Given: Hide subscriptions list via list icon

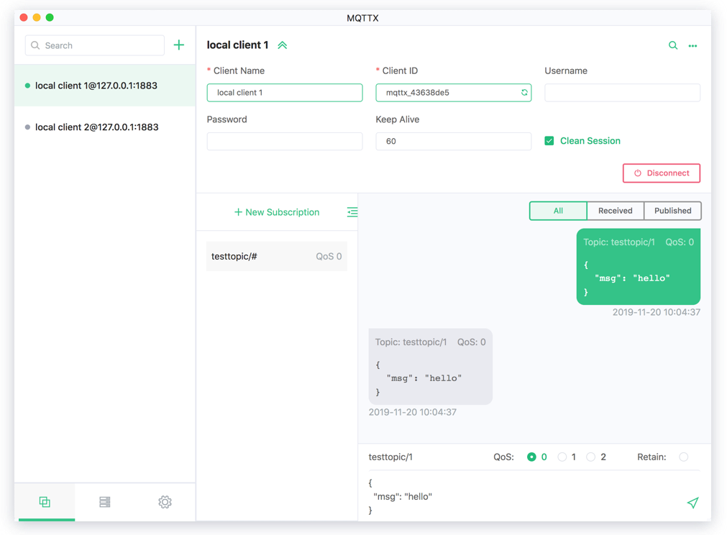Looking at the screenshot, I should click(x=352, y=212).
